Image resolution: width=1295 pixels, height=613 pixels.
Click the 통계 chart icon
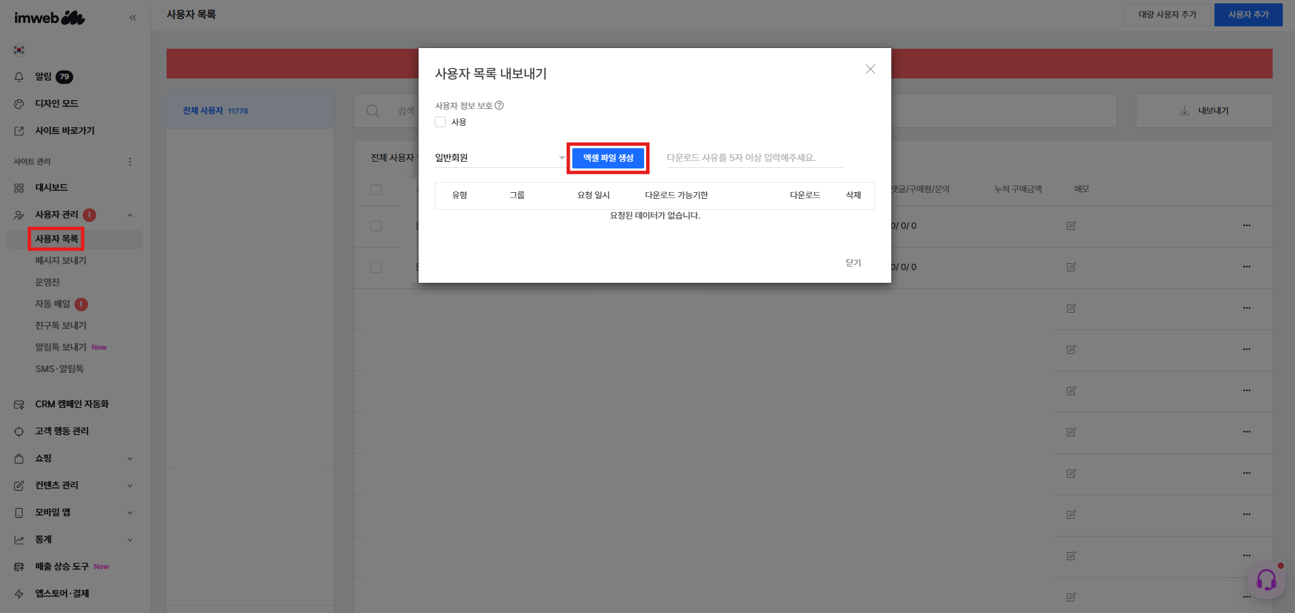19,540
